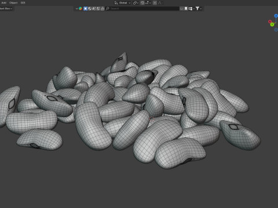This screenshot has height=208, width=278.
Task: Select the second display mode icon
Action: tap(90, 9)
